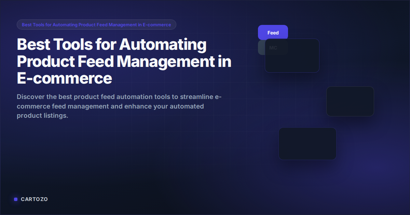410x215 pixels.
Task: Click the CARTOZO brand link
Action: pyautogui.click(x=34, y=199)
